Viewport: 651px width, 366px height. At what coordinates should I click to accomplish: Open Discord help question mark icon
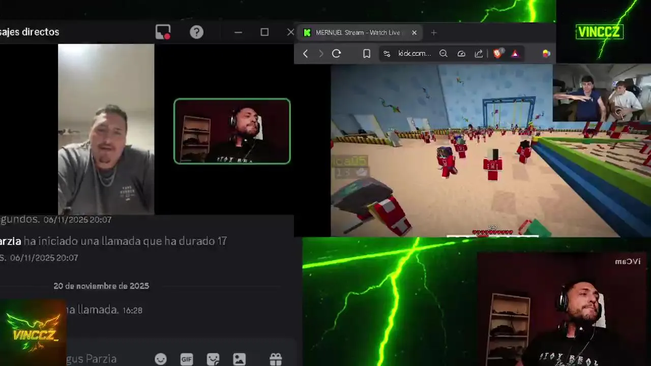click(x=197, y=32)
